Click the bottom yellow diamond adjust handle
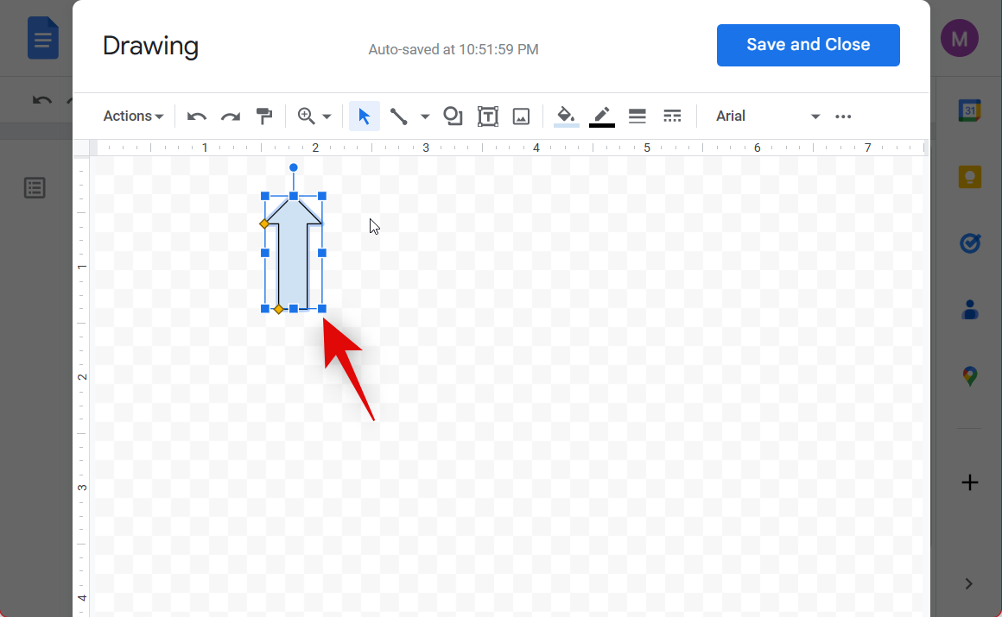The width and height of the screenshot is (1002, 617). [x=279, y=309]
